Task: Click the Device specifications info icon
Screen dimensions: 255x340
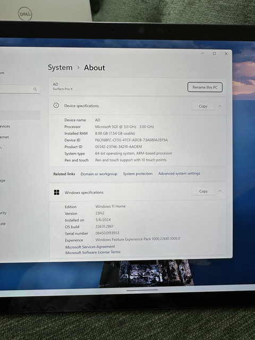Action: click(56, 105)
